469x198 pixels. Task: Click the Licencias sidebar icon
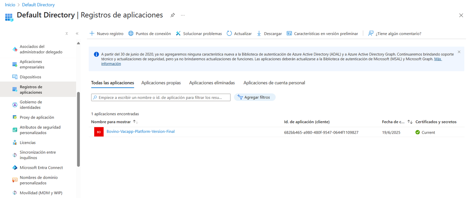(15, 142)
